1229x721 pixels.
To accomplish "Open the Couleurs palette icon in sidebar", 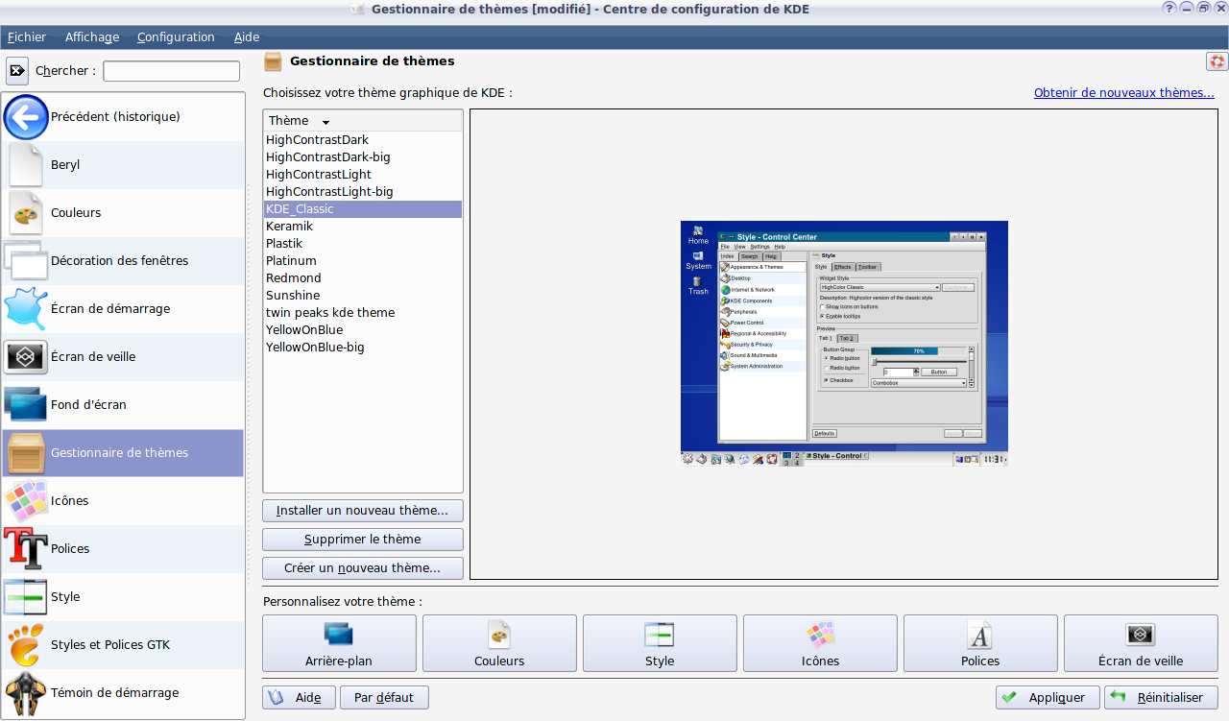I will coord(26,212).
